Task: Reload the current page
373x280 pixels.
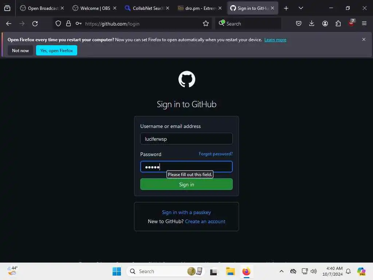Action: point(35,24)
